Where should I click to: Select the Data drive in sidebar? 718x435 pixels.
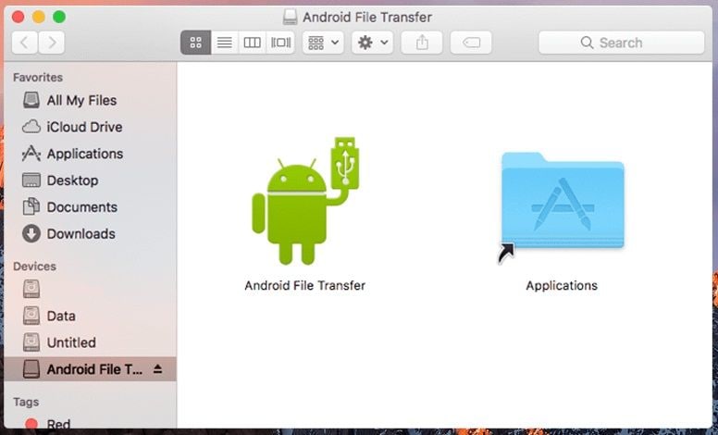tap(90, 316)
